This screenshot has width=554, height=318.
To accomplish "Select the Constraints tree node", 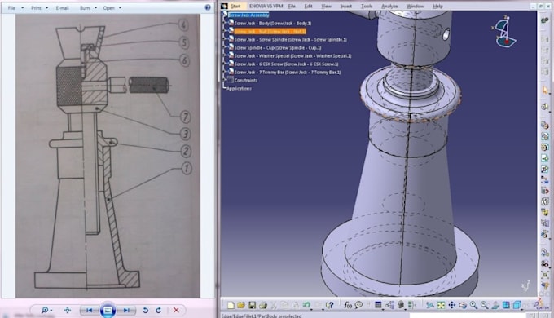I will 245,80.
